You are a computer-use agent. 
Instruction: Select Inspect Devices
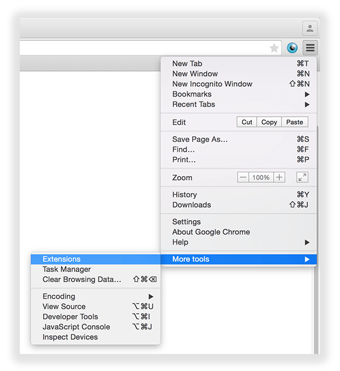point(96,337)
